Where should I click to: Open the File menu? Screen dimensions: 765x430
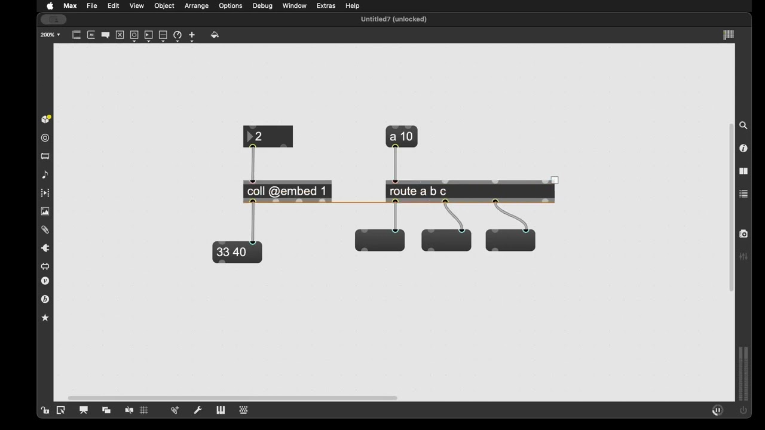tap(92, 5)
